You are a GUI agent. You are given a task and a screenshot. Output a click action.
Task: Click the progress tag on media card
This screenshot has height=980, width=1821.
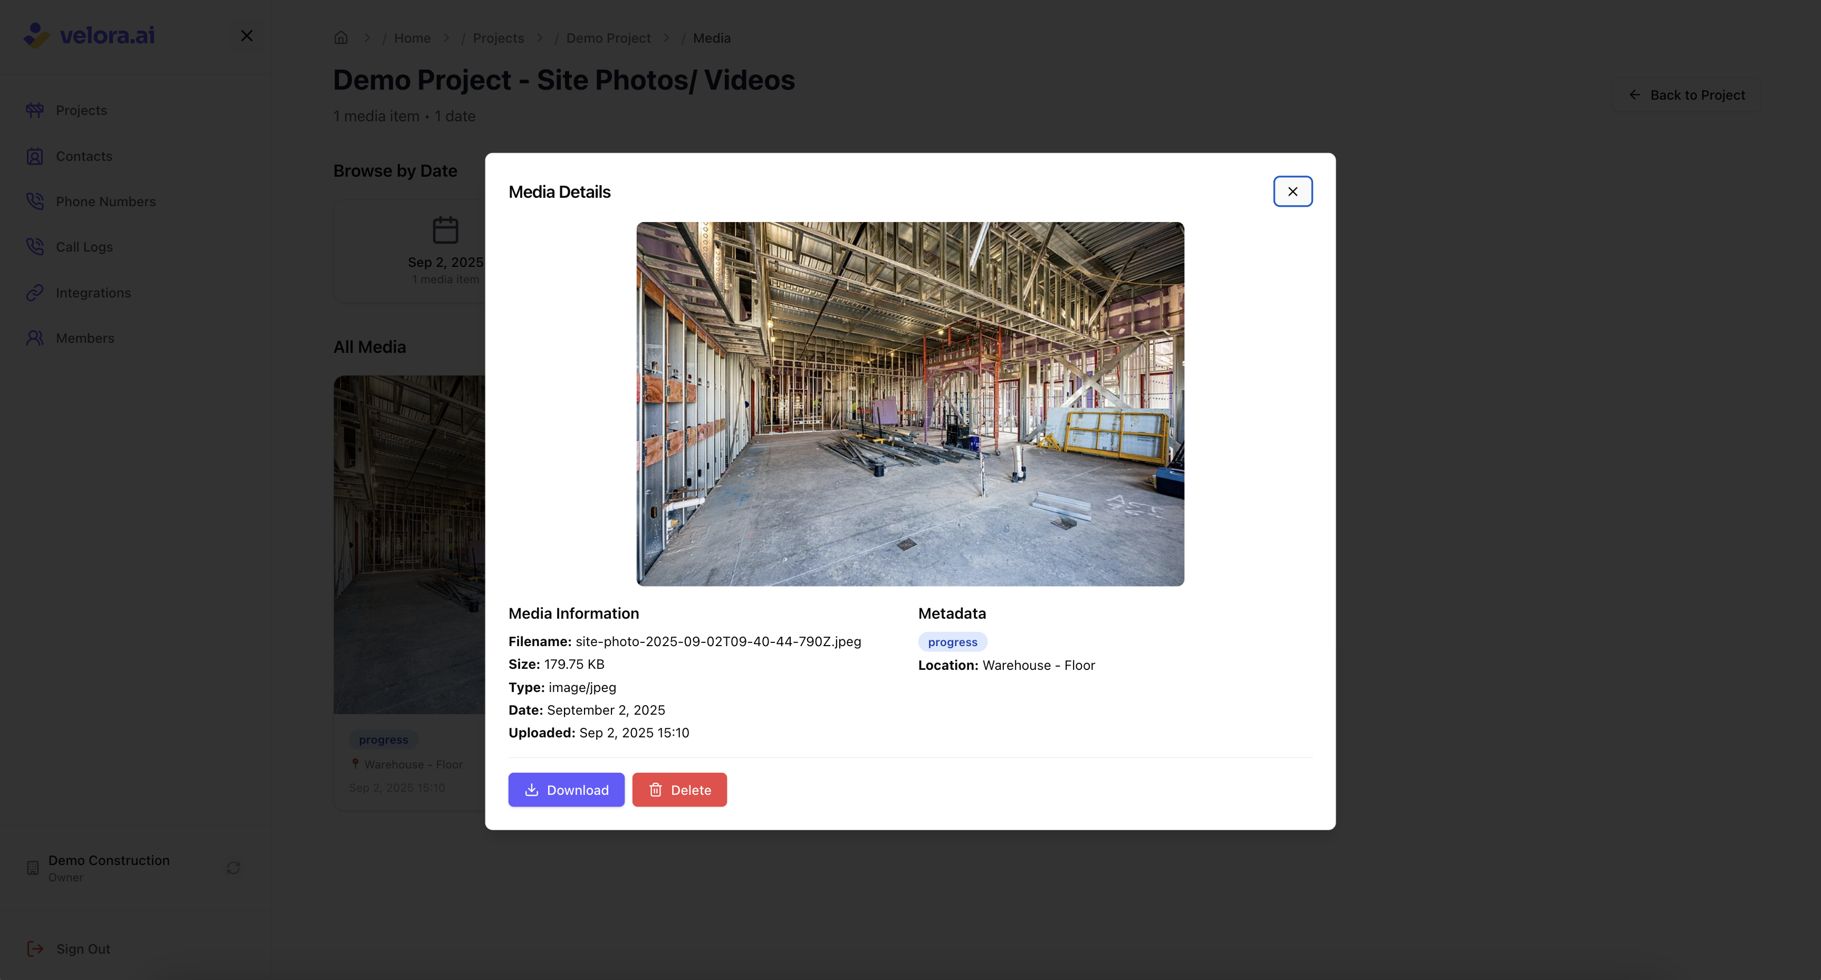[383, 739]
